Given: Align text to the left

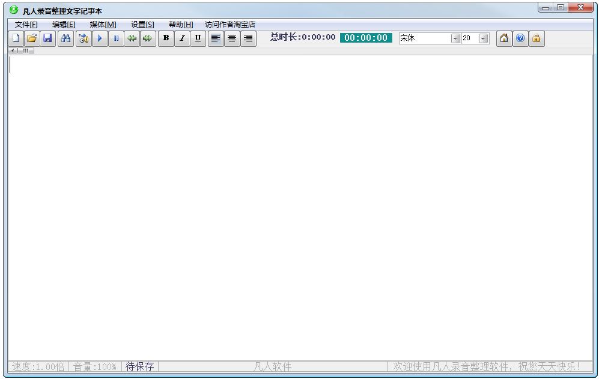Looking at the screenshot, I should (x=216, y=38).
